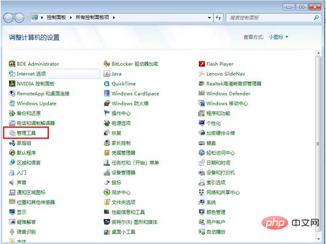The width and height of the screenshot is (326, 244).
Task: Click the search magnifier icon
Action: (316, 18)
